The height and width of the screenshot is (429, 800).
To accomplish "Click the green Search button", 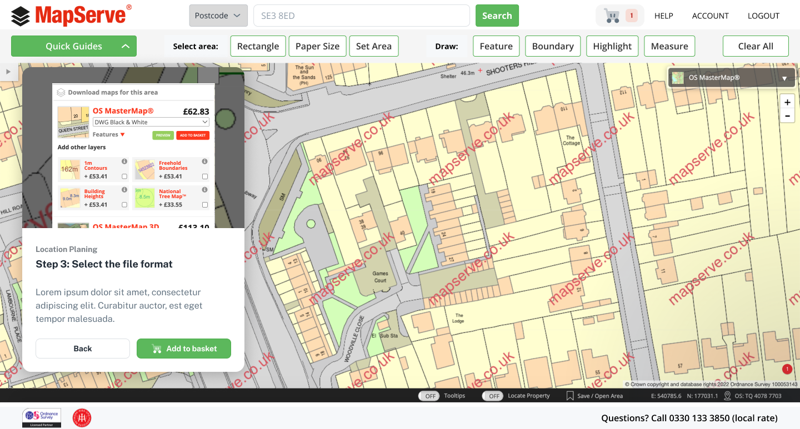I will pos(497,16).
